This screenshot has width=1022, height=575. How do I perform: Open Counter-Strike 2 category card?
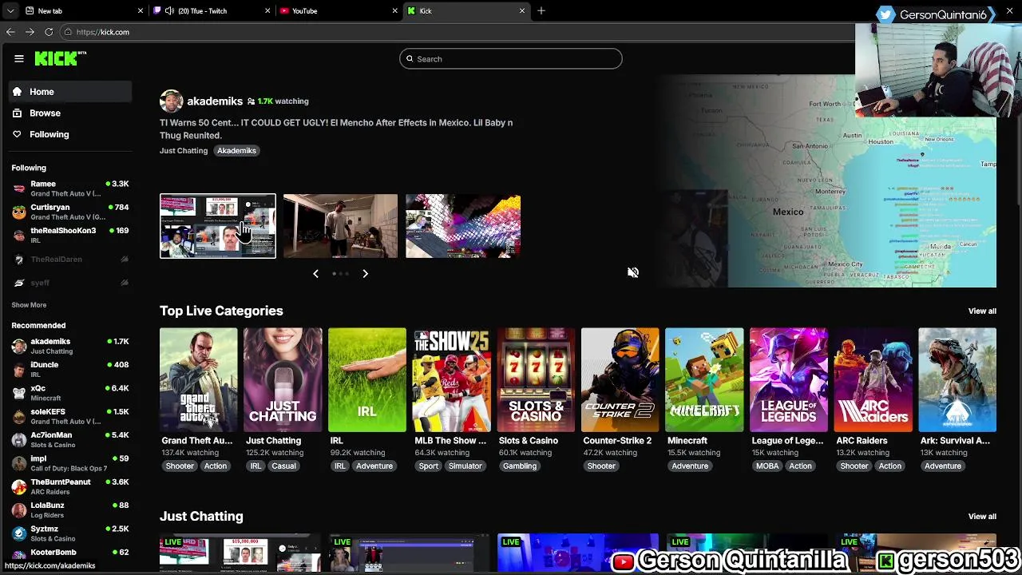click(620, 380)
